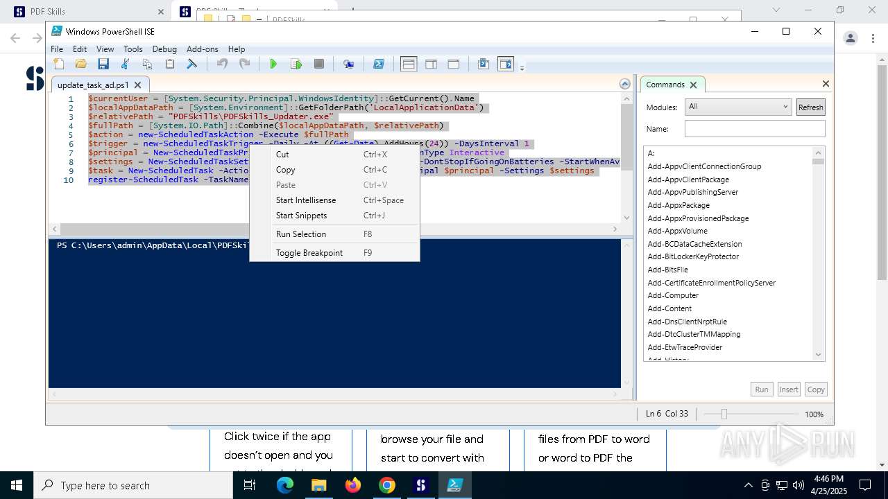Click the Stop Operation square icon
Viewport: 888px width, 499px height.
click(x=319, y=64)
